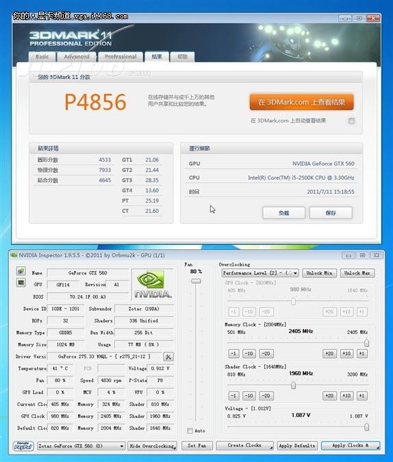
Task: Click the Memory Clock slider handle
Action: (366, 343)
